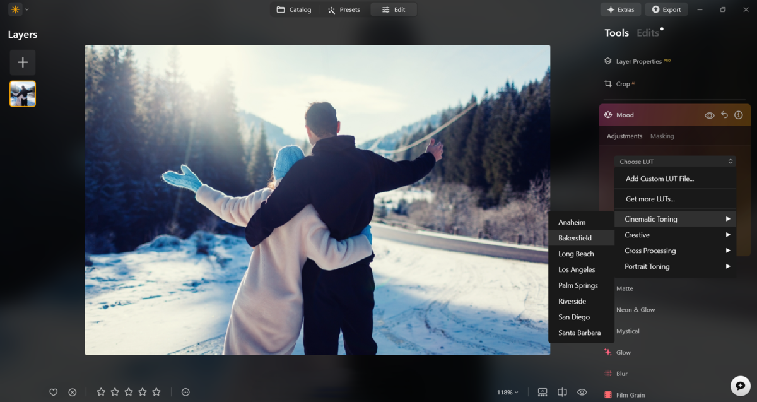Open the zoom level 118% dropdown

coord(507,392)
